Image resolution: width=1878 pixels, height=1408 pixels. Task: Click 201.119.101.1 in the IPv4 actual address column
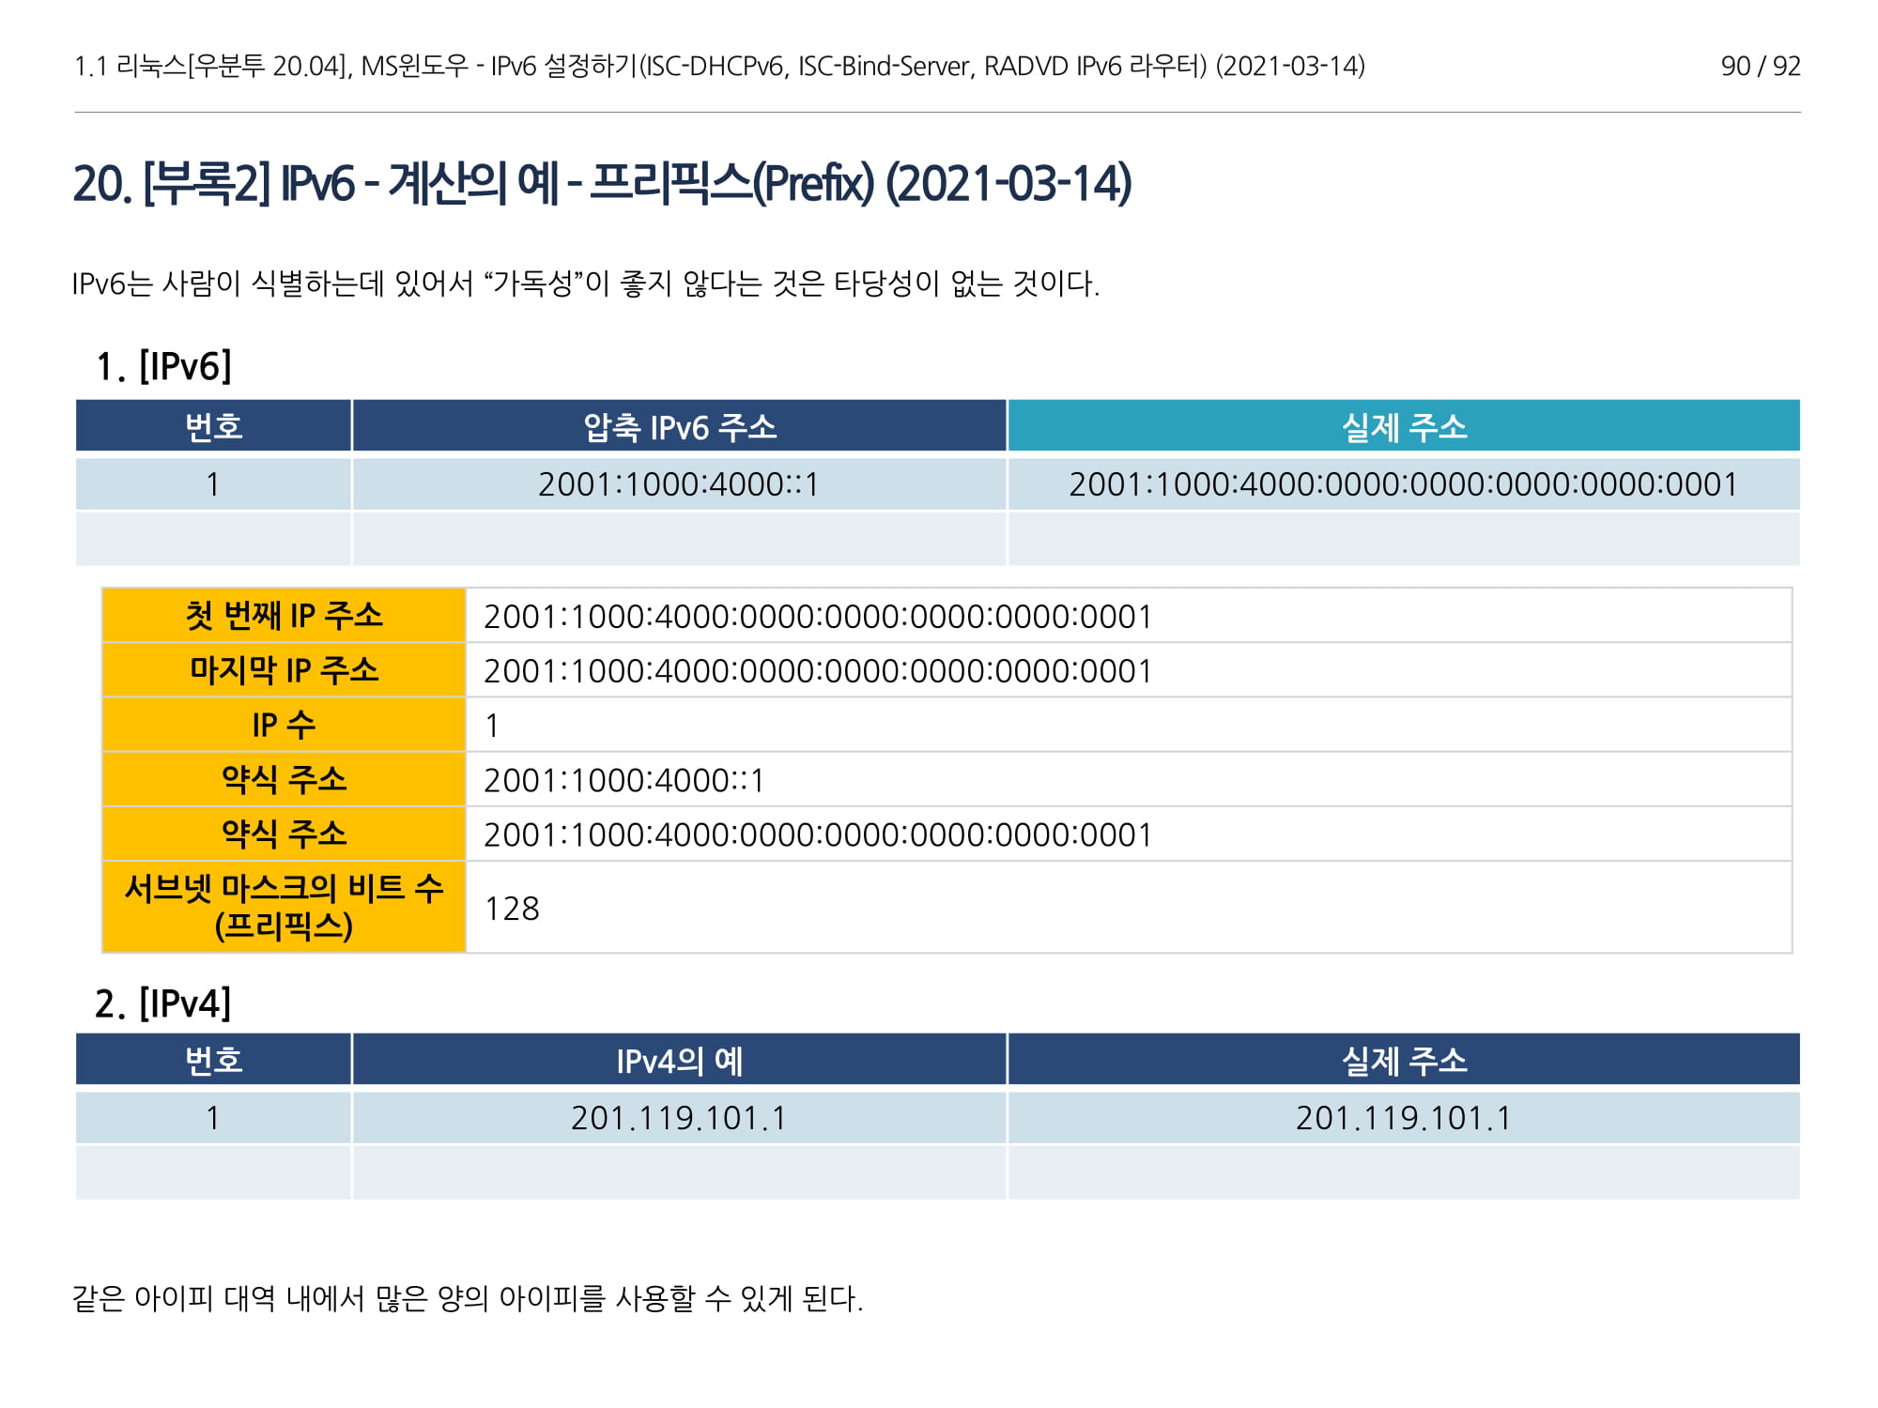click(x=1403, y=1118)
